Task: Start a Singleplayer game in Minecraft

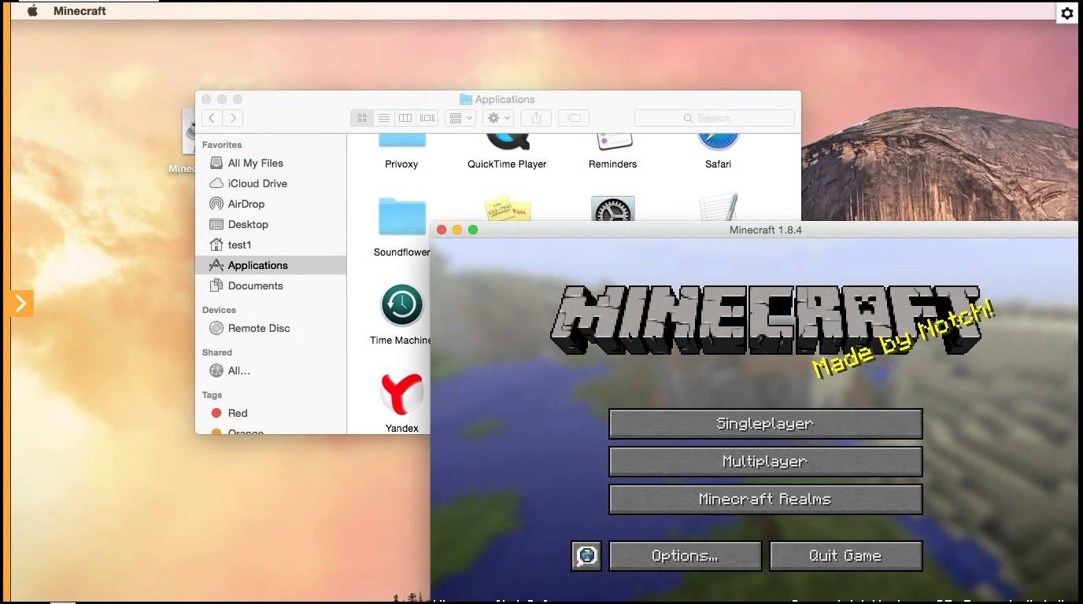Action: [x=765, y=424]
